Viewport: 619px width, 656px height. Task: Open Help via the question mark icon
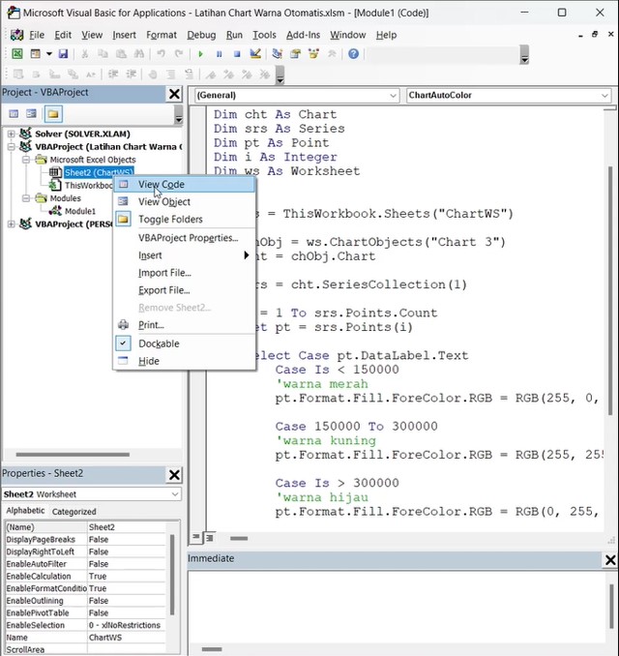point(353,54)
